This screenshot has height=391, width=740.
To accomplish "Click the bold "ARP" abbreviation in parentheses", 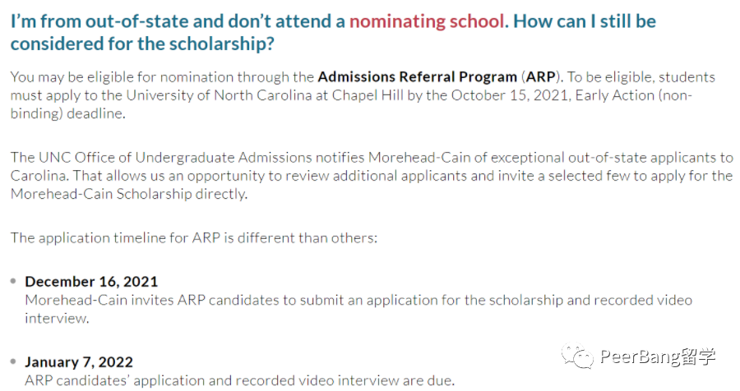I will (x=540, y=77).
